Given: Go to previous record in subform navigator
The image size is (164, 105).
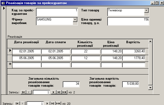Looking at the screenshot, I should (x=29, y=92).
